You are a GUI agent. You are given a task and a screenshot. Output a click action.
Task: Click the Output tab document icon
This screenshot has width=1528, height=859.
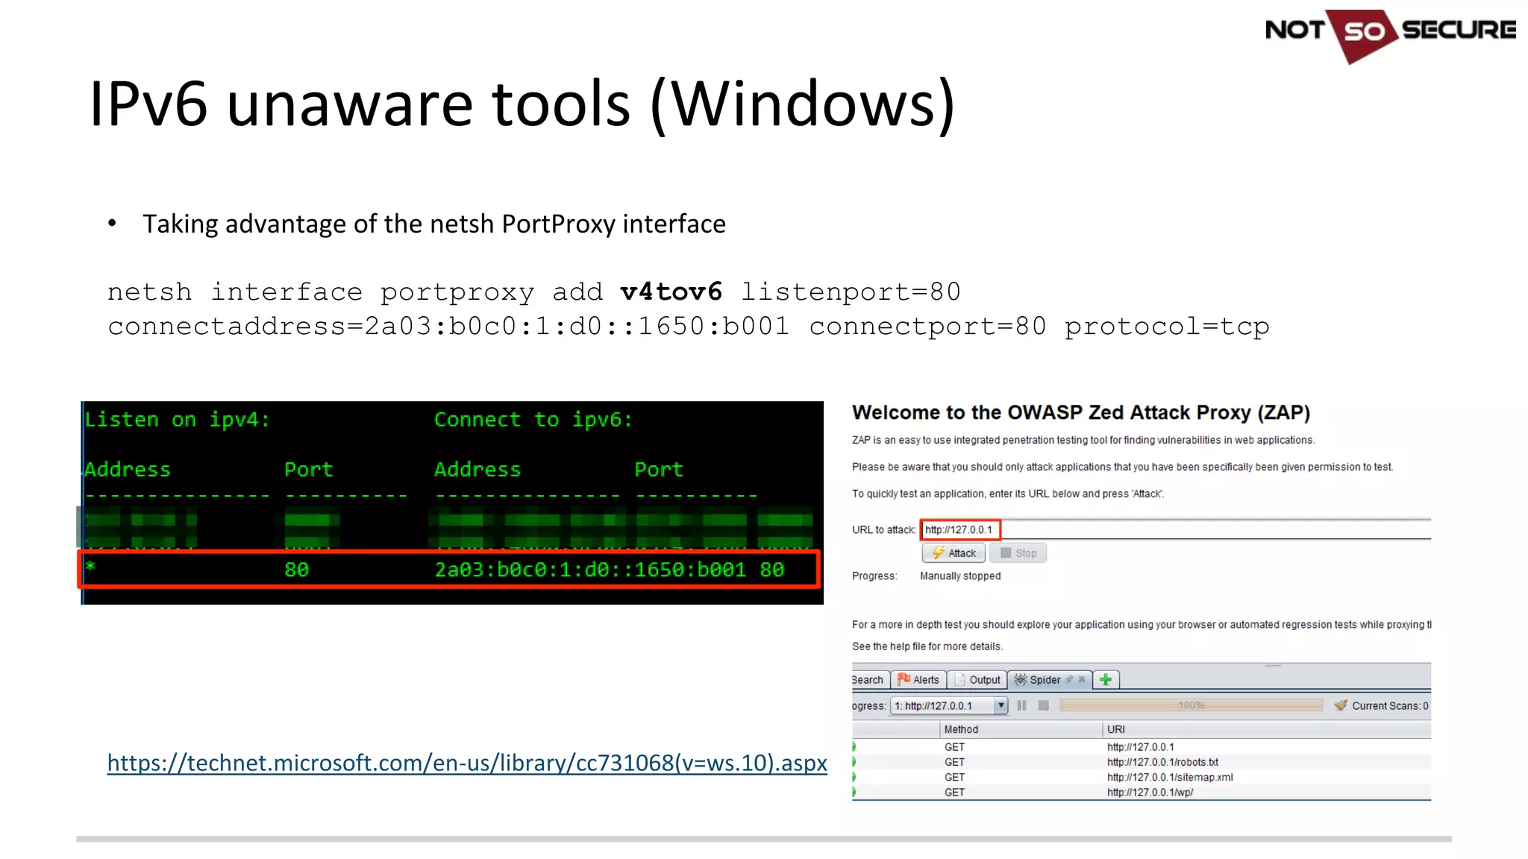click(x=960, y=679)
